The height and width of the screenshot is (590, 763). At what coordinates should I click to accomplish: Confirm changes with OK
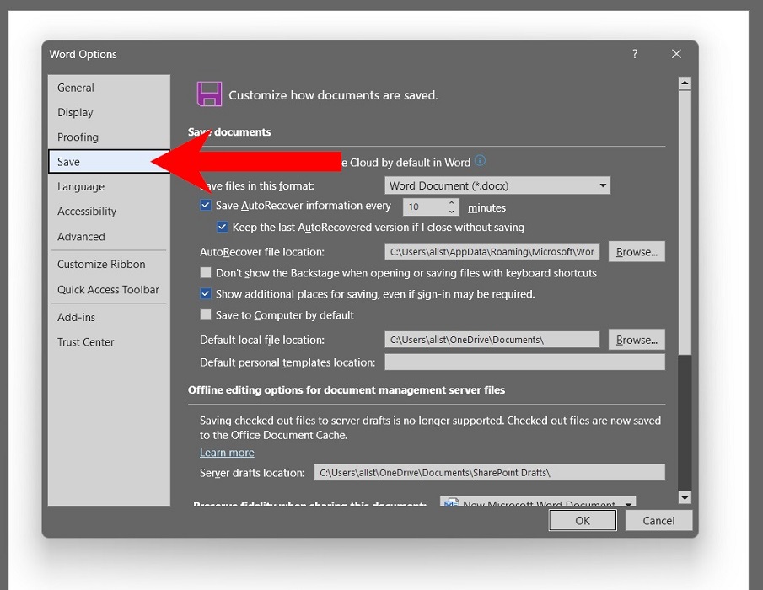pos(582,520)
